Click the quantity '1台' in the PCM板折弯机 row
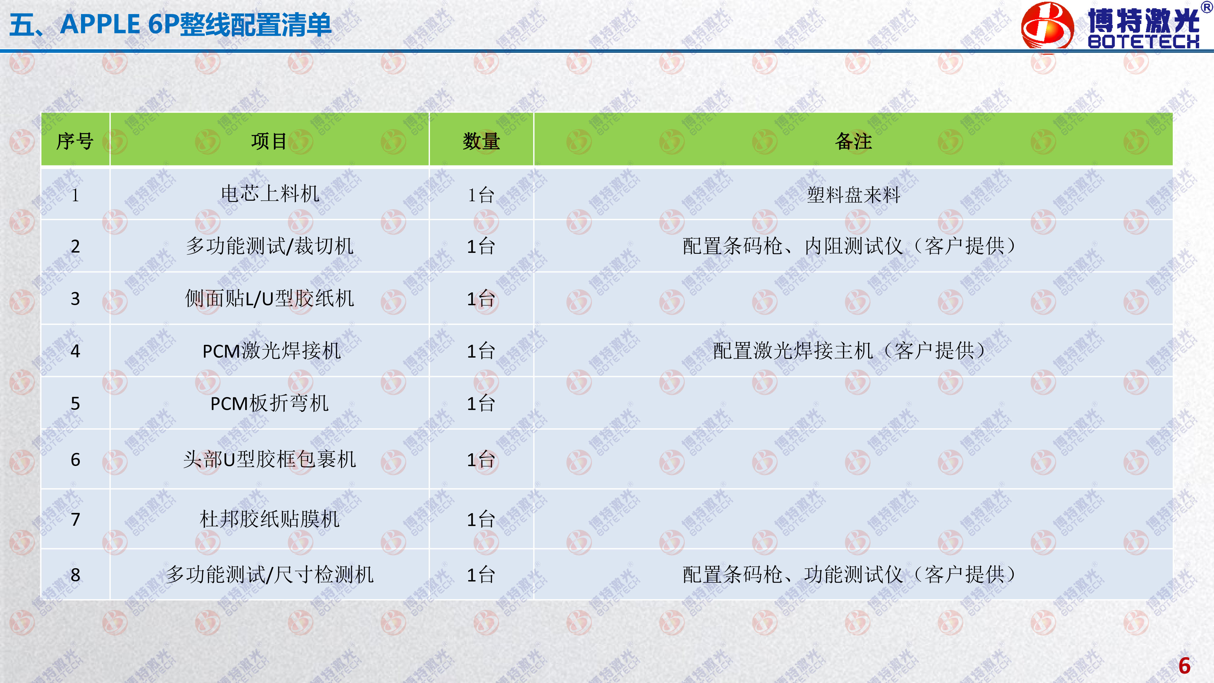Image resolution: width=1214 pixels, height=683 pixels. (481, 403)
